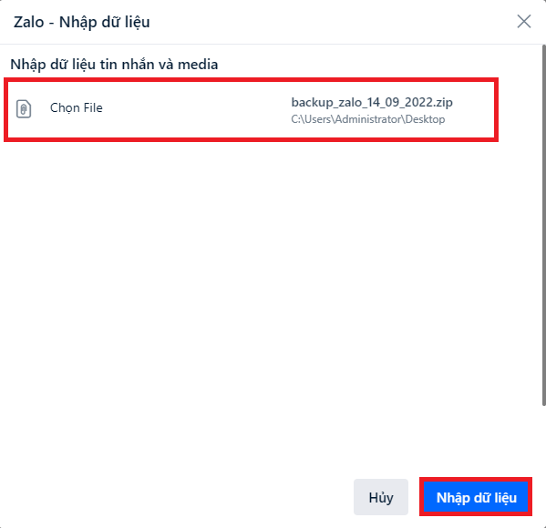Click the gray Hủy button next to import
546x528 pixels.
coord(381,497)
